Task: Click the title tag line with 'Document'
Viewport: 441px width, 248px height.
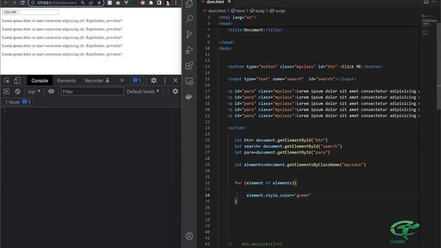Action: click(x=255, y=30)
